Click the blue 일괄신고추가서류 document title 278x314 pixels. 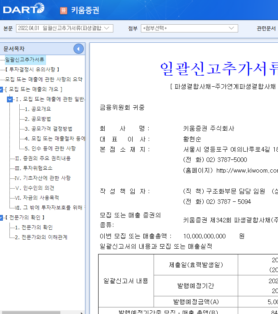[x=219, y=69]
